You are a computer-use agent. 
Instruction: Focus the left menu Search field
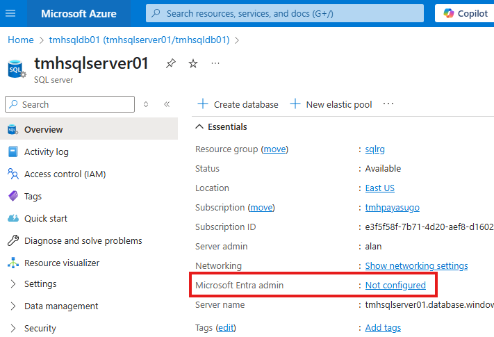coord(70,104)
